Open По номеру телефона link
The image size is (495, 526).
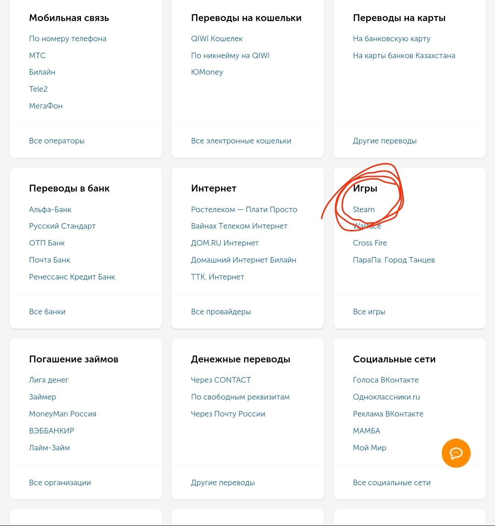click(67, 38)
